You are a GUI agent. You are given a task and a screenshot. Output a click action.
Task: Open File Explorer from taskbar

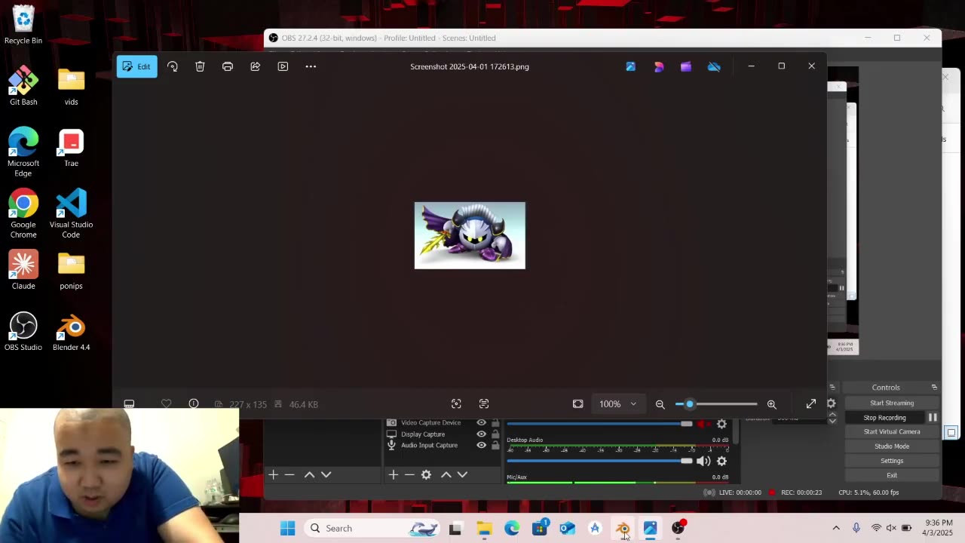[484, 529]
